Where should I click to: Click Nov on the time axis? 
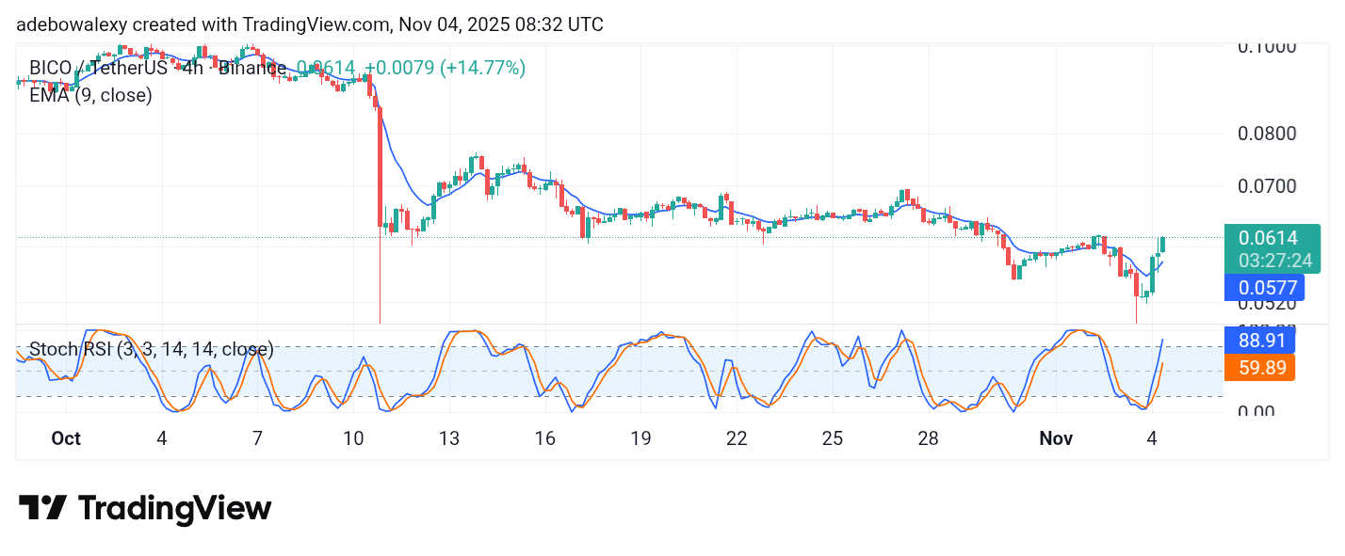(x=1056, y=437)
